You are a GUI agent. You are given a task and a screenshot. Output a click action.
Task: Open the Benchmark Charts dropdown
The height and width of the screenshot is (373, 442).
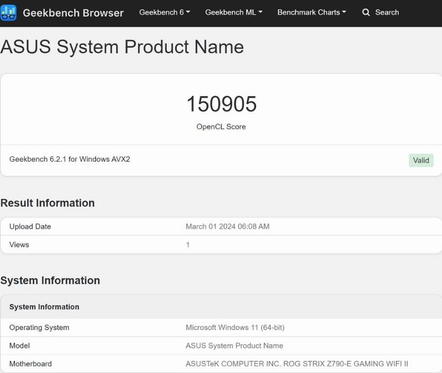312,12
